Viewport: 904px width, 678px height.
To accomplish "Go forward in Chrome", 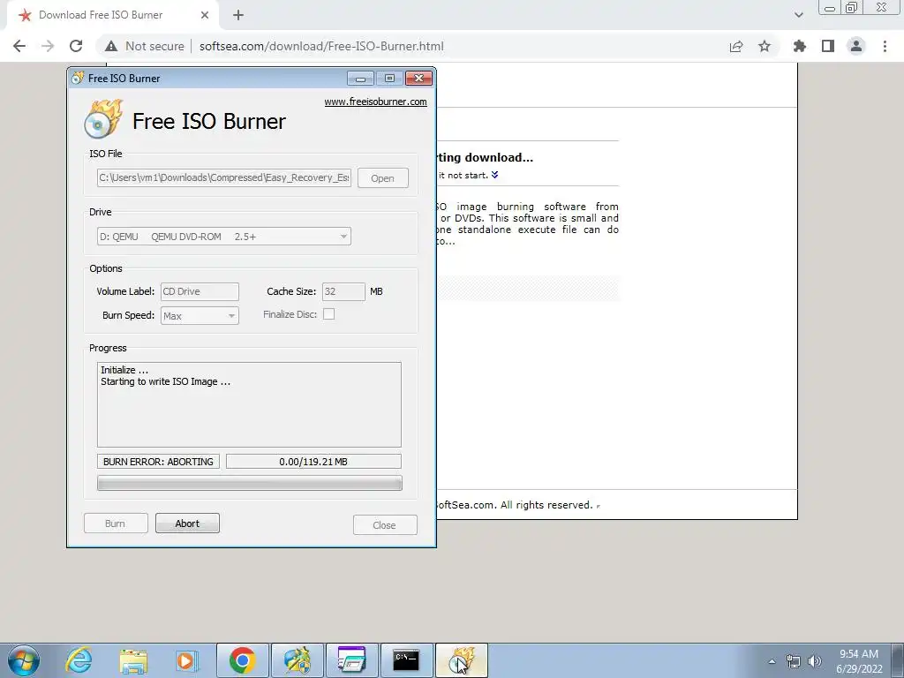I will click(48, 46).
